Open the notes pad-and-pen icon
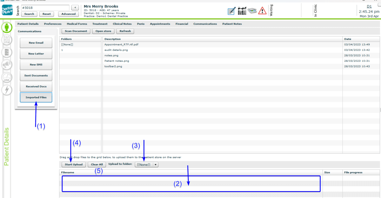Viewport: 381px width, 198px height. [231, 11]
